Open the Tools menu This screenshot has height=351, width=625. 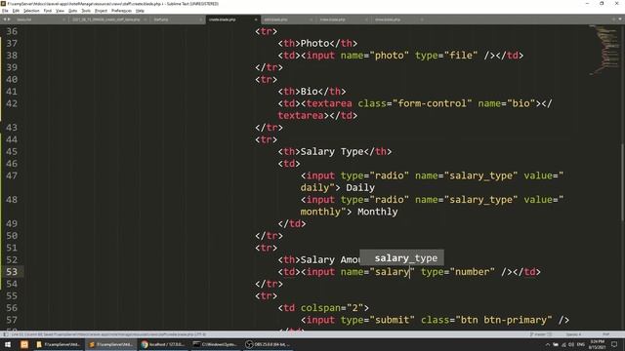coord(86,11)
